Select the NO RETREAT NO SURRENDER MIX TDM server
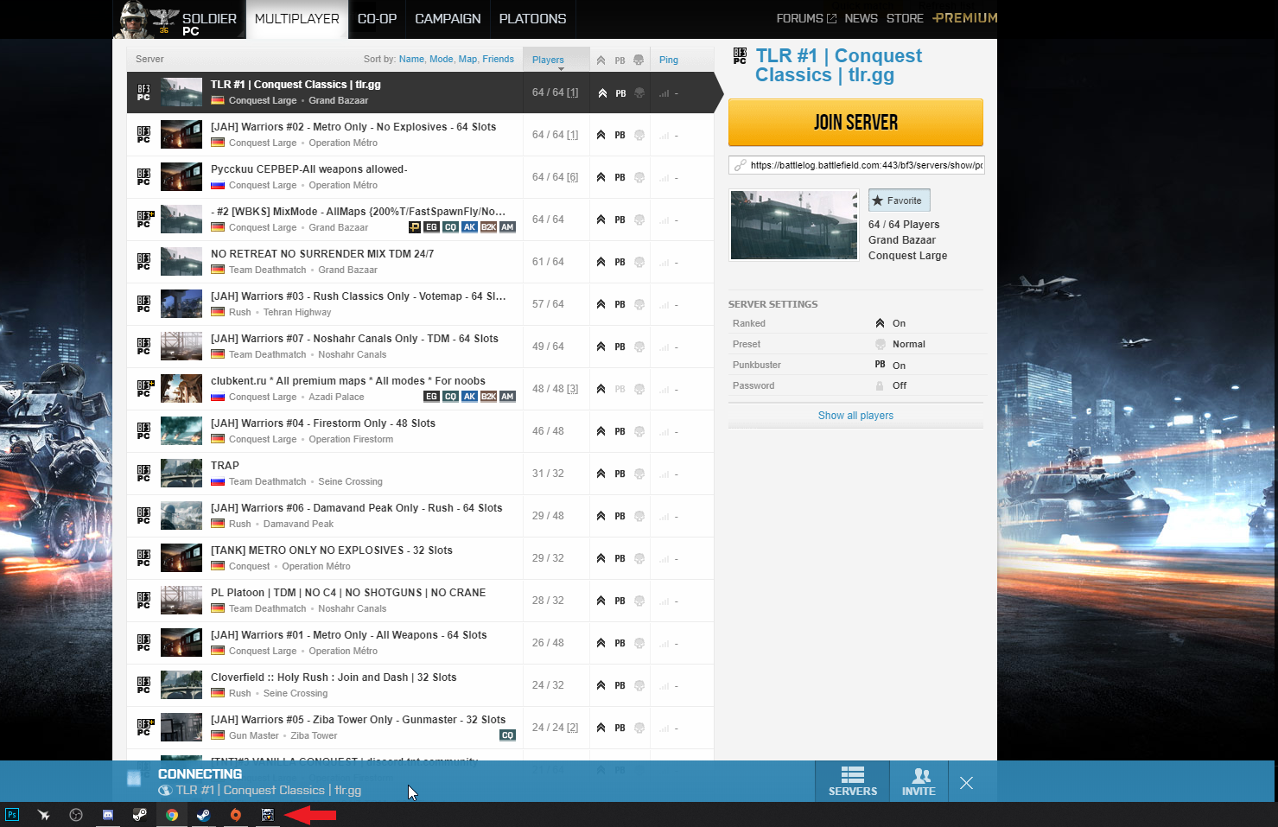The height and width of the screenshot is (827, 1278). point(420,262)
